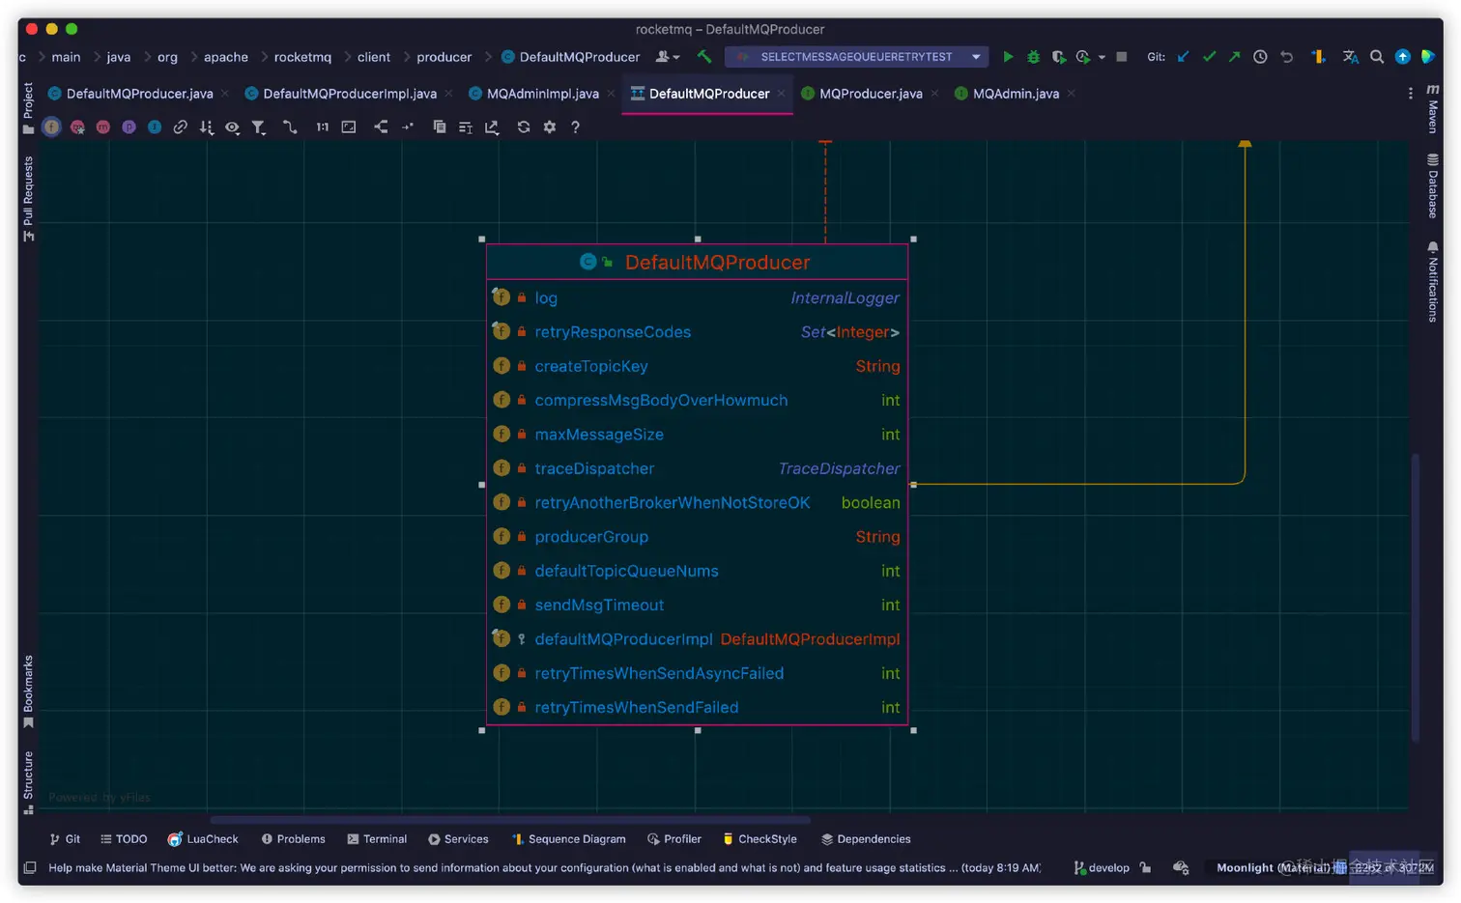Toggle Properties display in diagram toolbar
The width and height of the screenshot is (1461, 903).
pos(129,127)
